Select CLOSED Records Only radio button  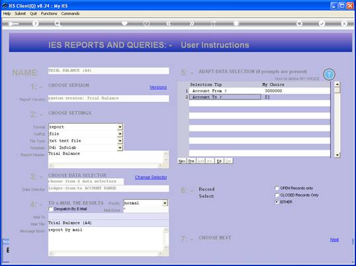(x=277, y=195)
